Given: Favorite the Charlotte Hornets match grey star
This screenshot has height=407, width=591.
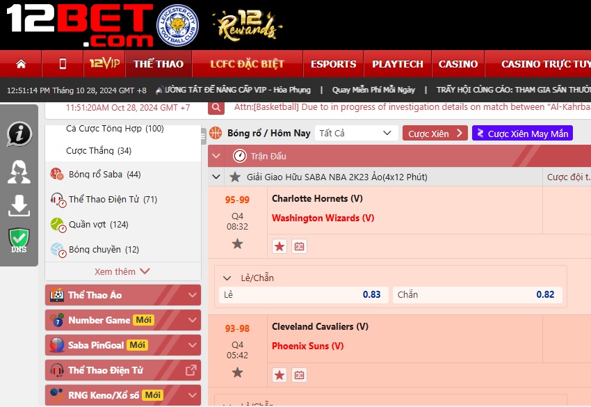Looking at the screenshot, I should click(238, 244).
